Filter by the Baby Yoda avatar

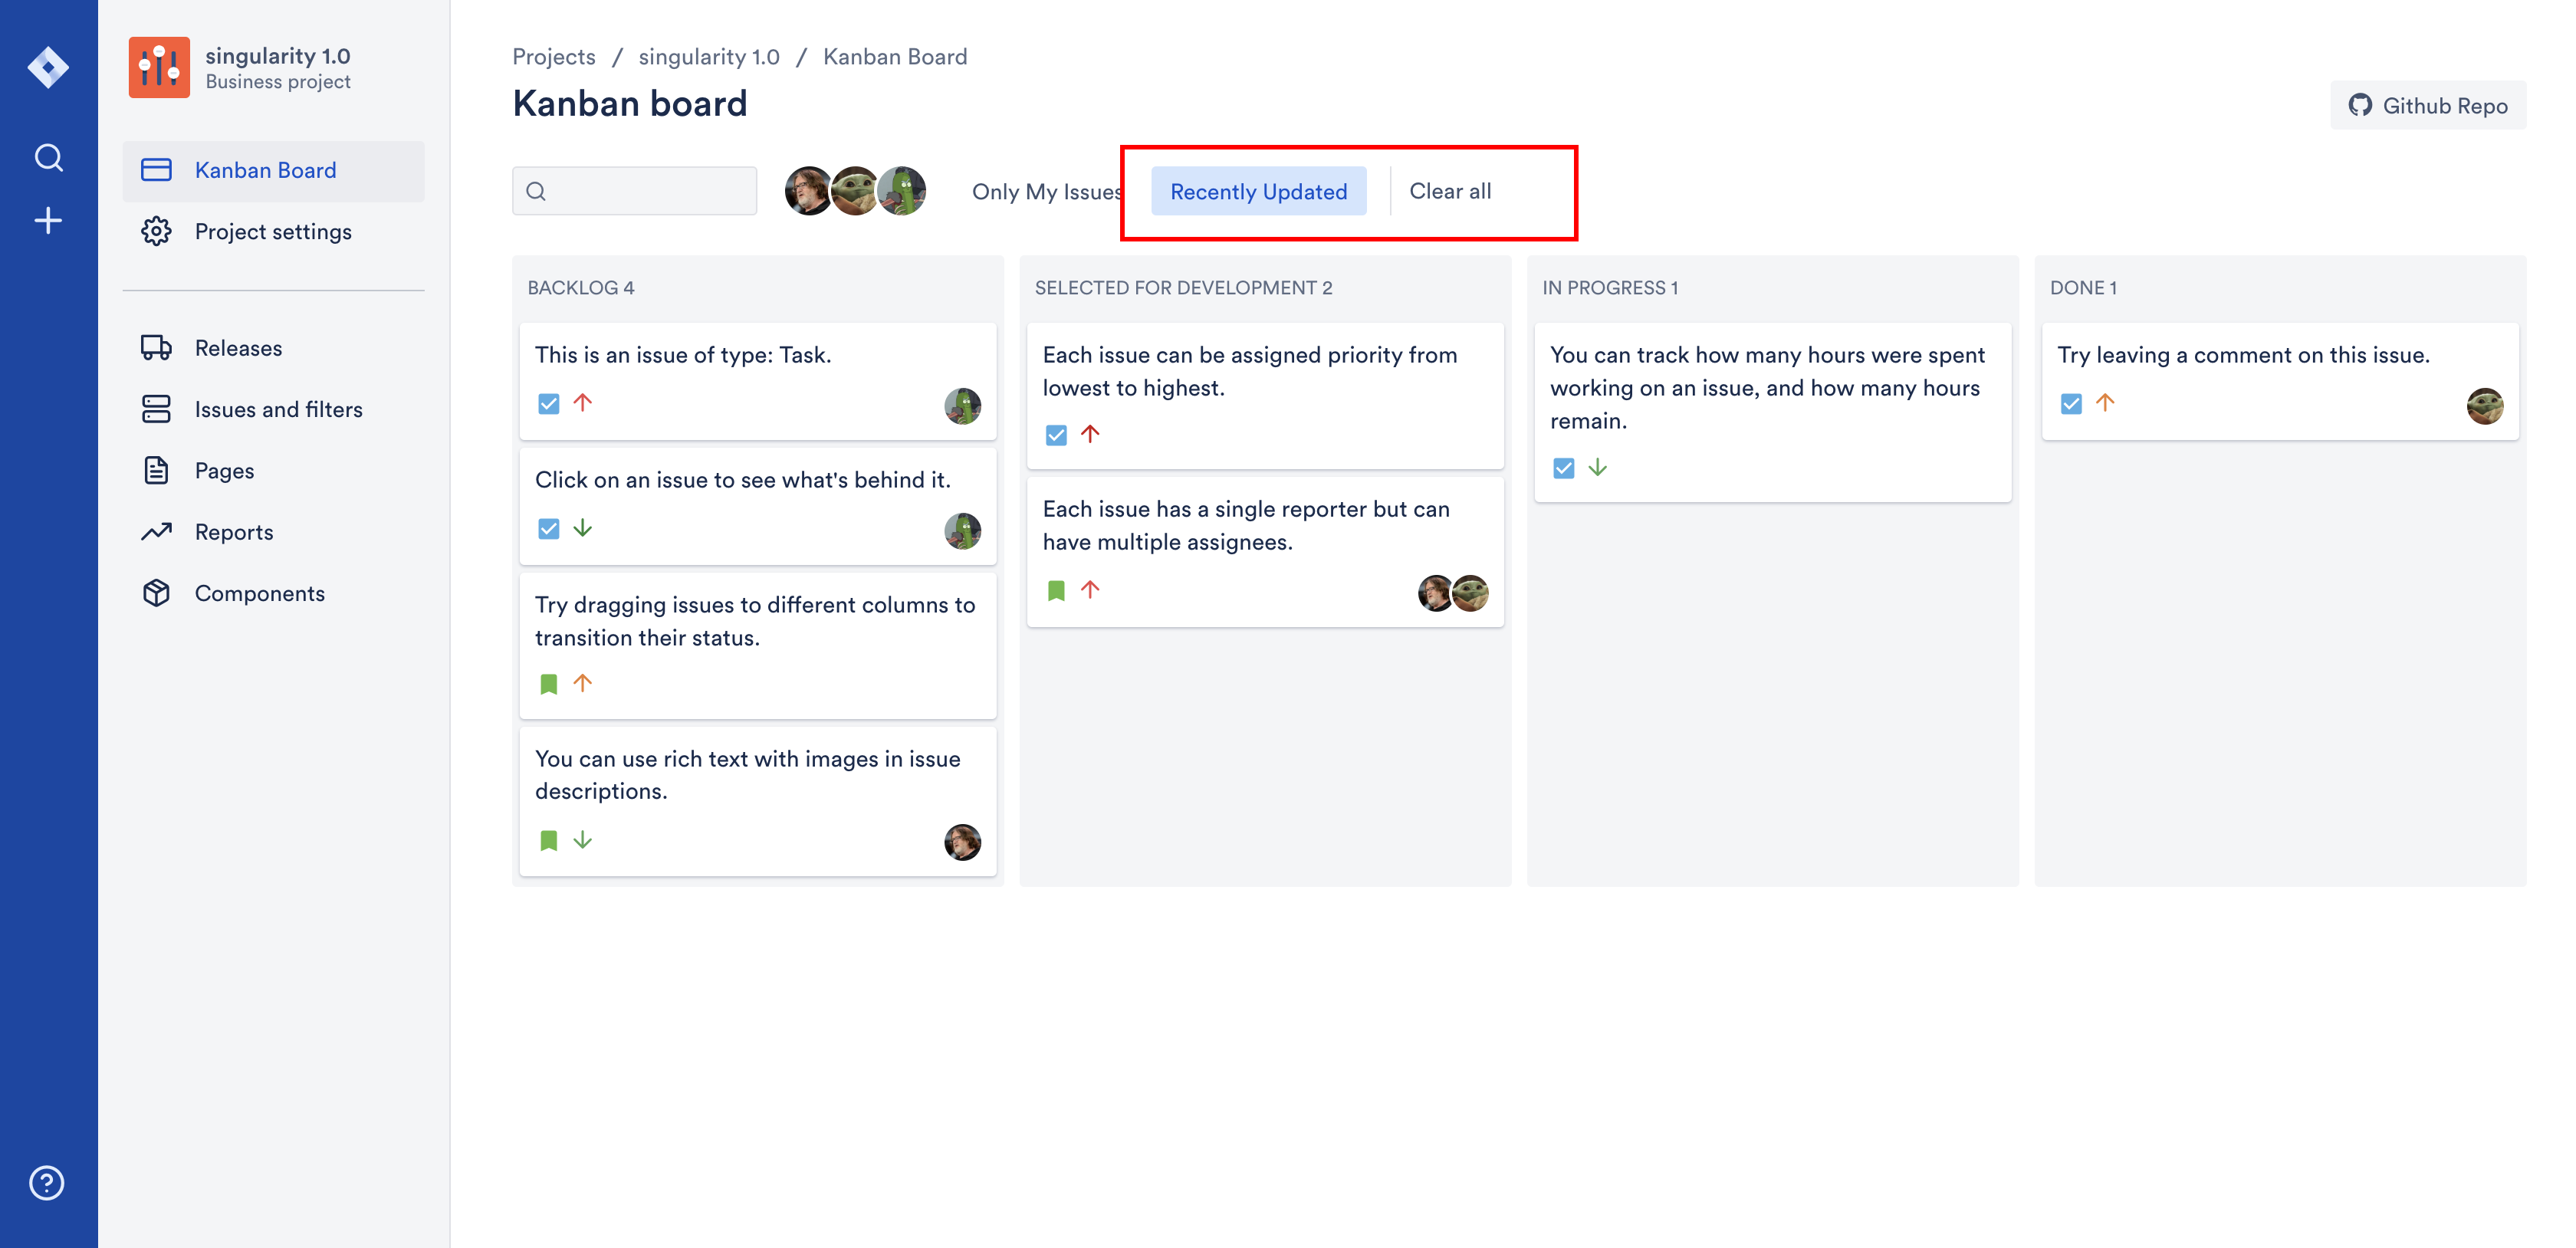pyautogui.click(x=856, y=191)
